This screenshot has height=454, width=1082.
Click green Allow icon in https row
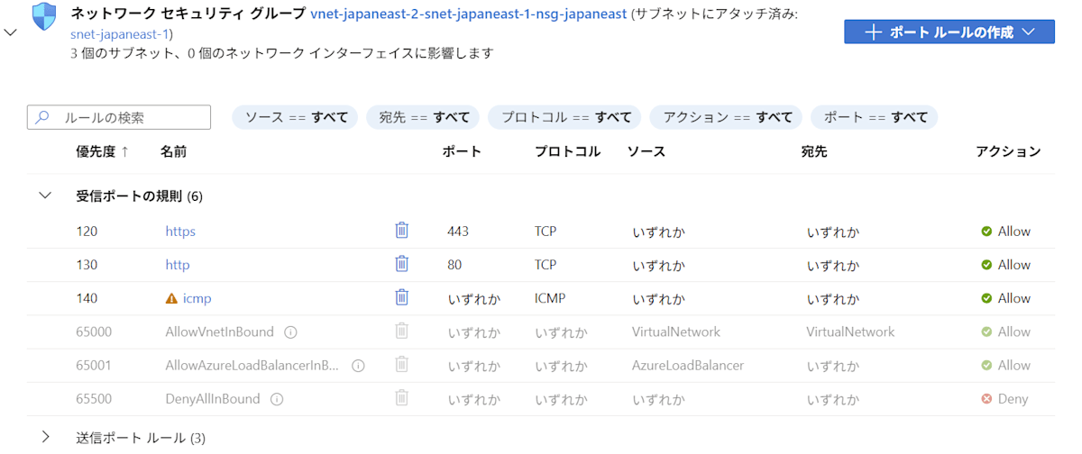[x=986, y=232]
